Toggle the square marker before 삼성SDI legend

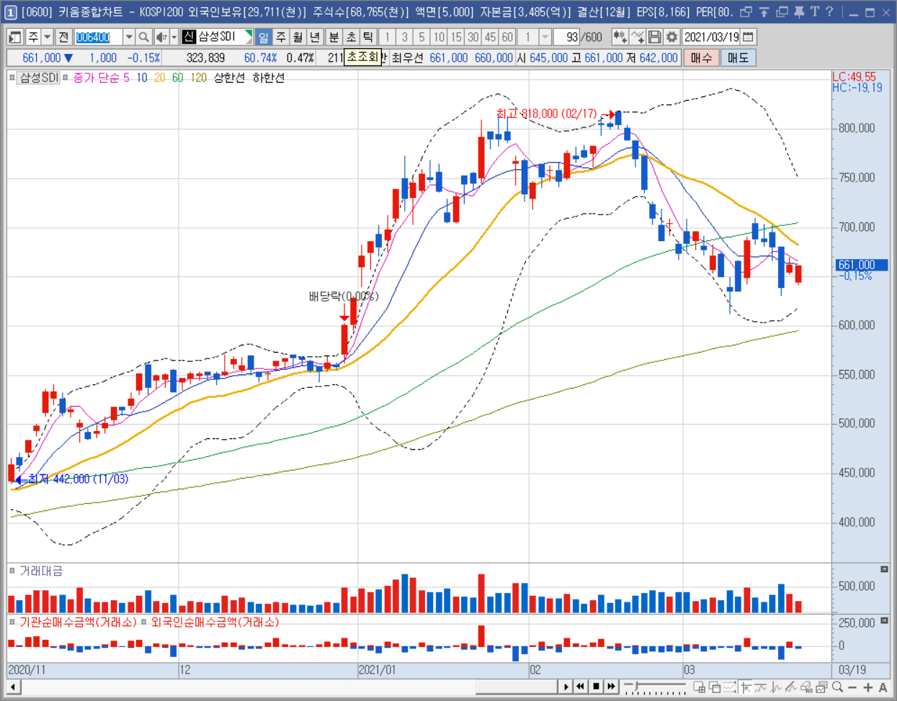pyautogui.click(x=12, y=77)
